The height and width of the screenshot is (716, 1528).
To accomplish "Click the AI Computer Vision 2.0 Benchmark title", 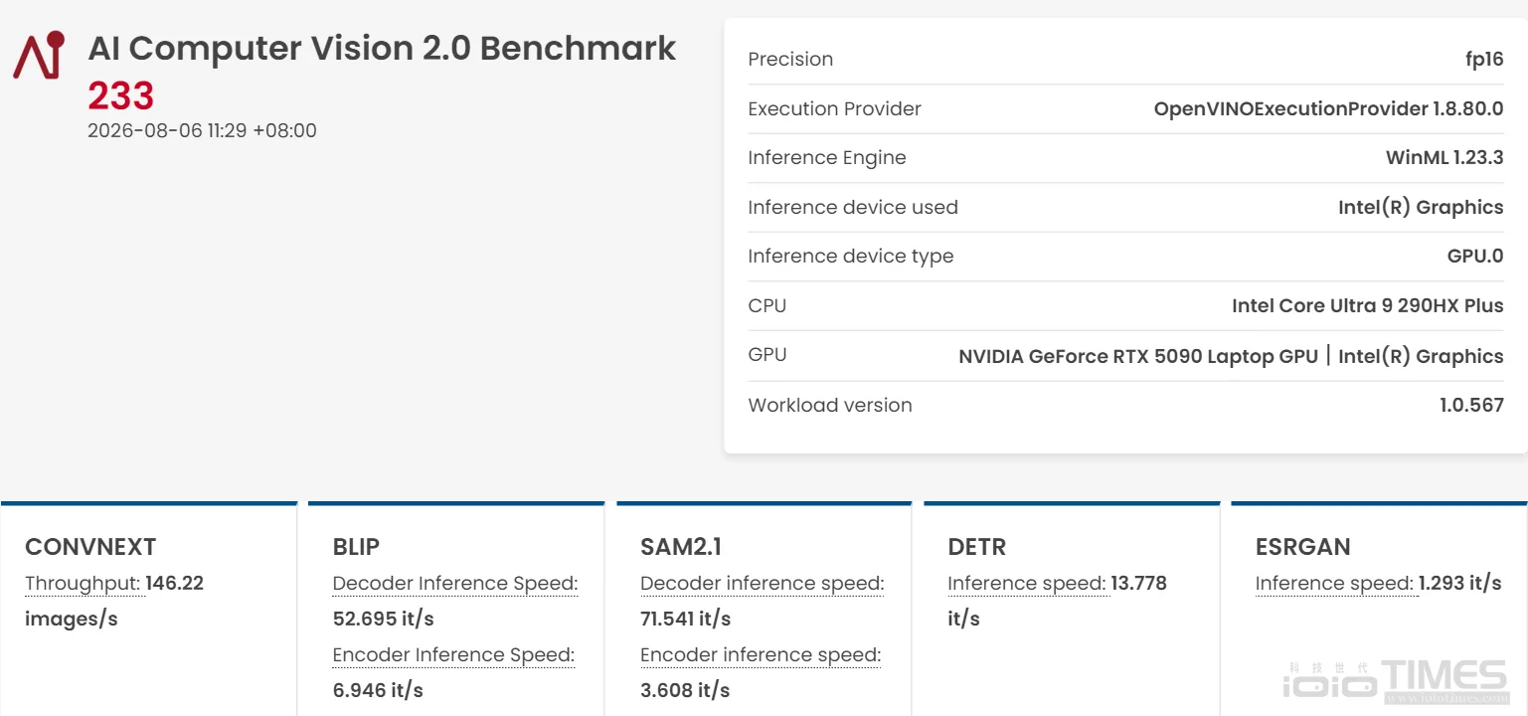I will click(x=383, y=48).
